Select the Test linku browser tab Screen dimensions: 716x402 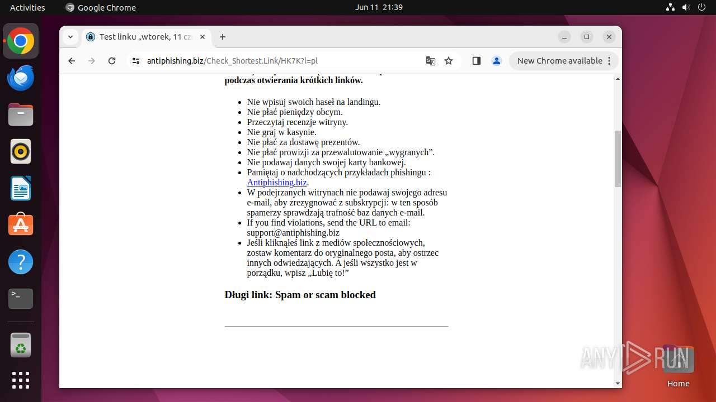(x=147, y=37)
